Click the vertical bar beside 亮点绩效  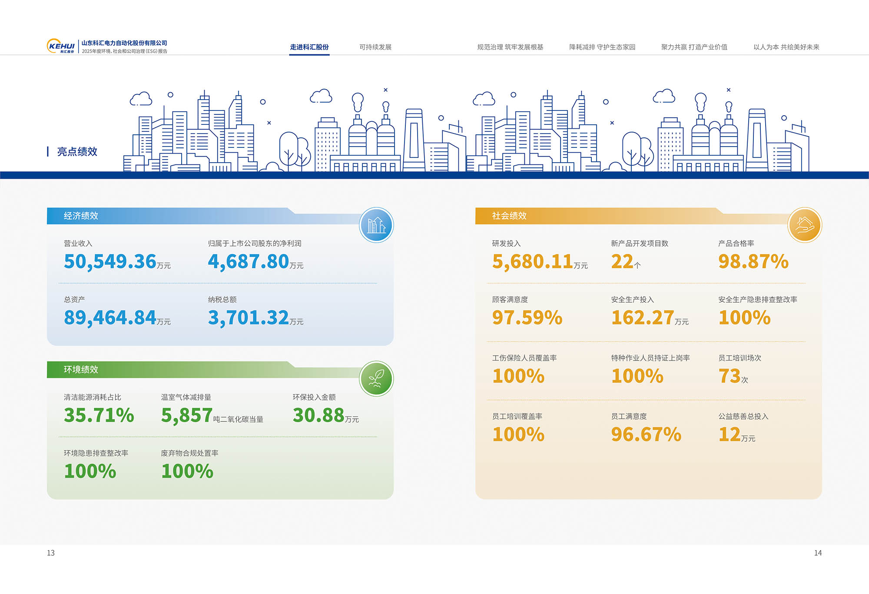48,151
